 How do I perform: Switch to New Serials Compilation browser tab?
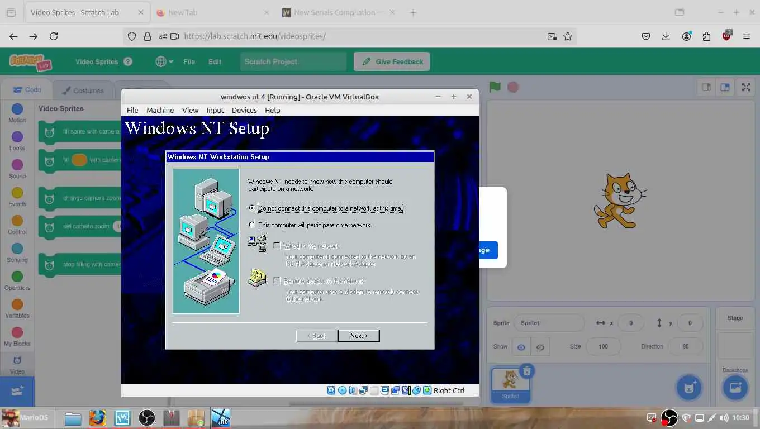pos(338,12)
